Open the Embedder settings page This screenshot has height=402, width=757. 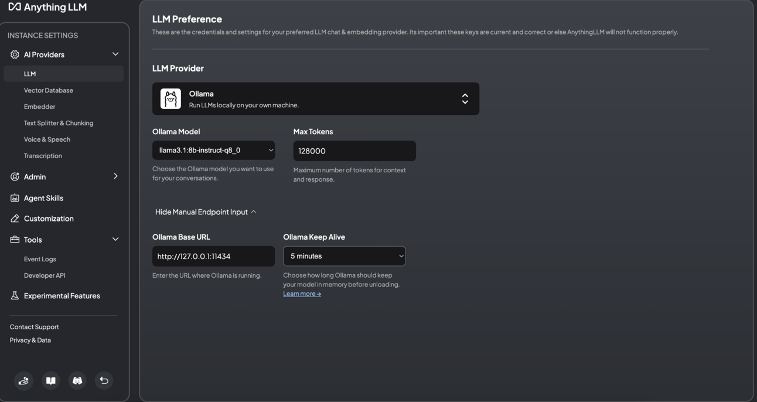(39, 106)
